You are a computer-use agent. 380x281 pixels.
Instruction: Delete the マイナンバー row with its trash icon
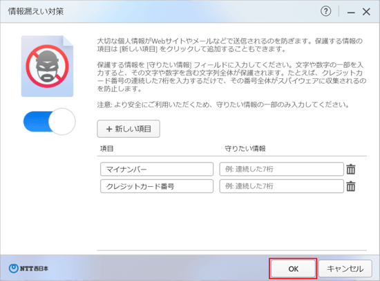[351, 170]
